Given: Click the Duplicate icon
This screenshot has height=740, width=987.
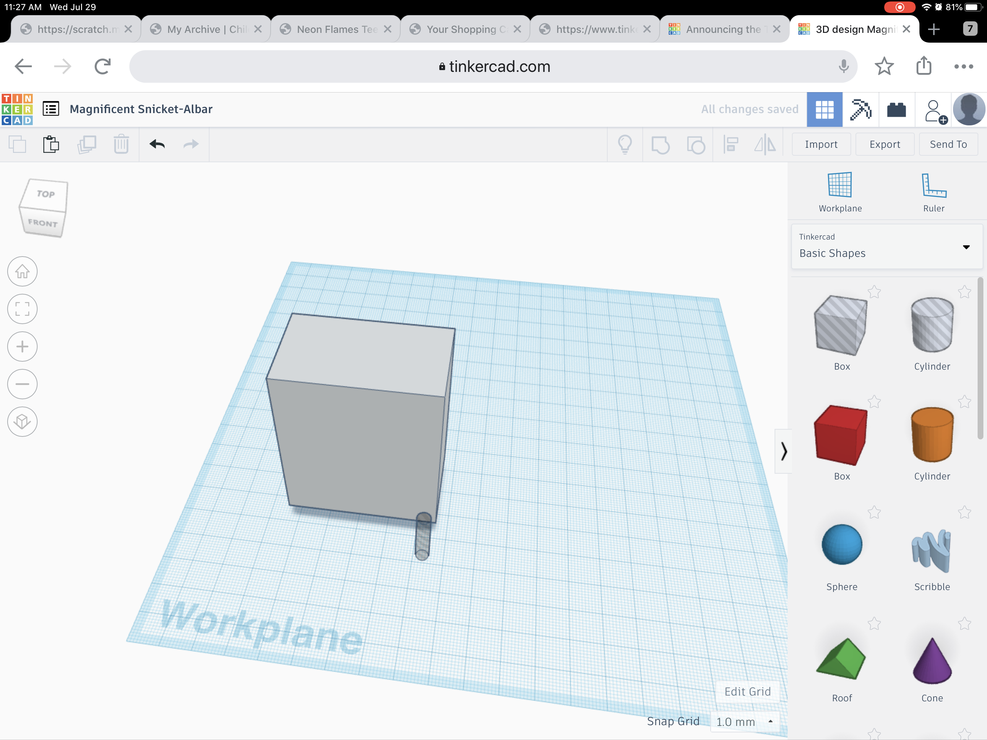Looking at the screenshot, I should [87, 145].
